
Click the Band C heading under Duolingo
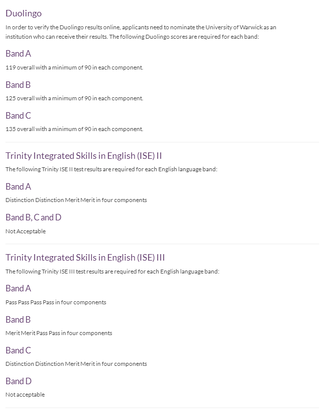click(18, 116)
